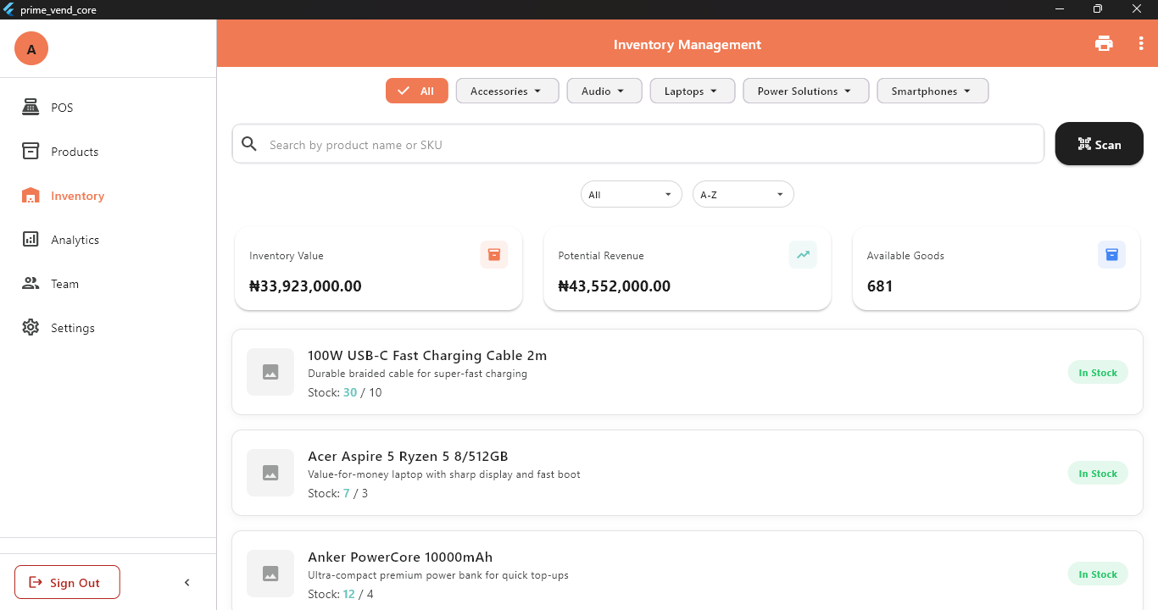Go to POS in sidebar
The width and height of the screenshot is (1158, 610).
(x=108, y=108)
